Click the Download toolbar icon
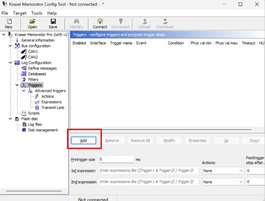 click(165, 21)
